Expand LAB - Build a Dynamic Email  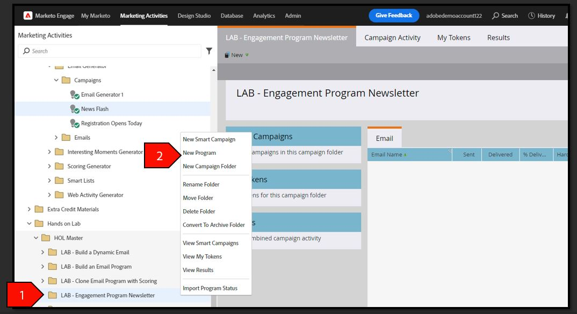[x=42, y=253]
